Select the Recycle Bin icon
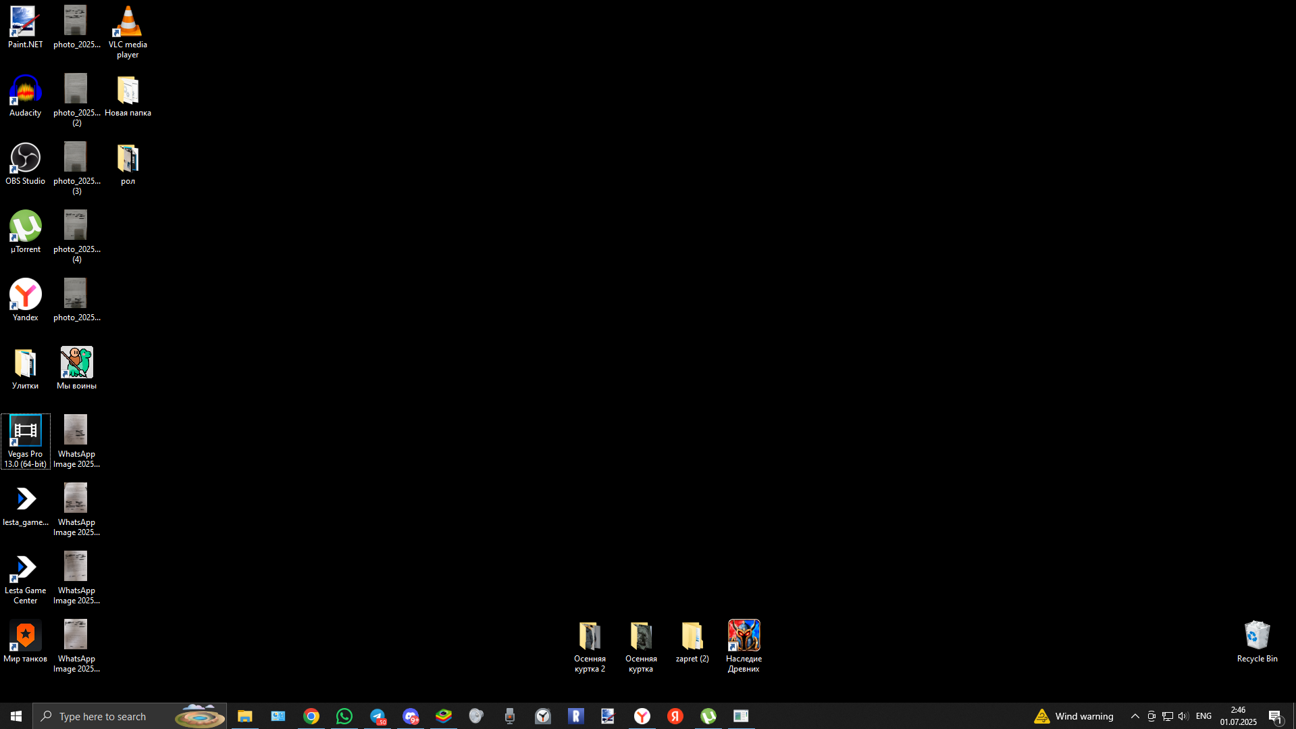This screenshot has height=729, width=1296. click(1257, 642)
